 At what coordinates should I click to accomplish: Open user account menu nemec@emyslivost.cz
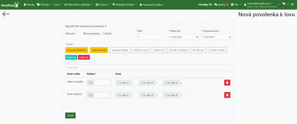(x=261, y=5)
